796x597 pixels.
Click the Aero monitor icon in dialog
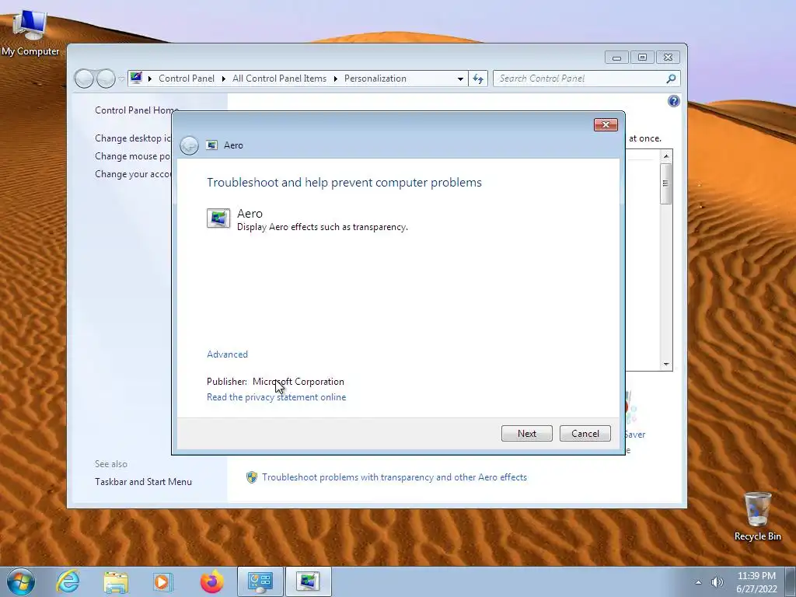(218, 218)
